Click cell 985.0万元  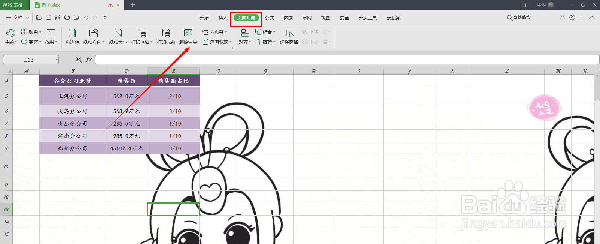126,136
